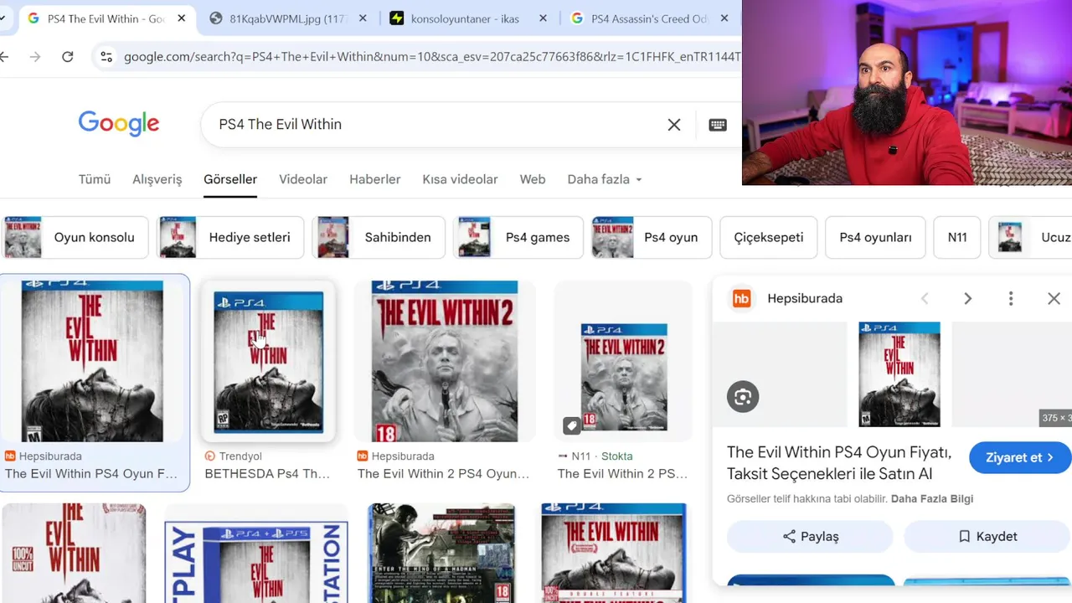The image size is (1072, 603).
Task: Click the Ziyaret et button
Action: 1019,457
